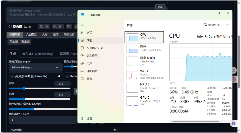Select the 文生图 sub-tab

14,42
